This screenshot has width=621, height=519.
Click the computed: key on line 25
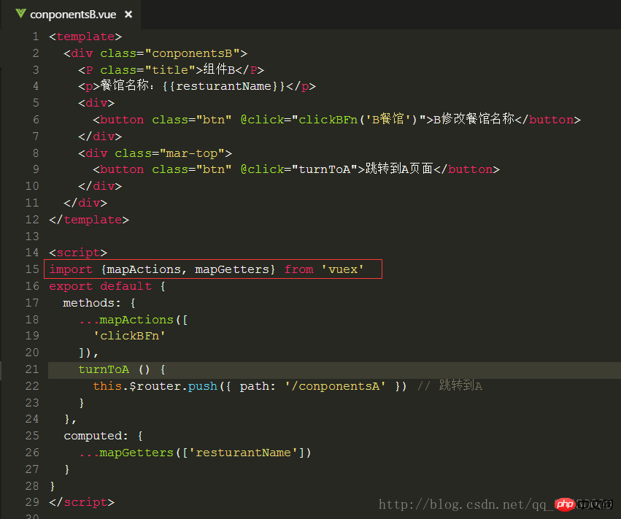click(96, 436)
